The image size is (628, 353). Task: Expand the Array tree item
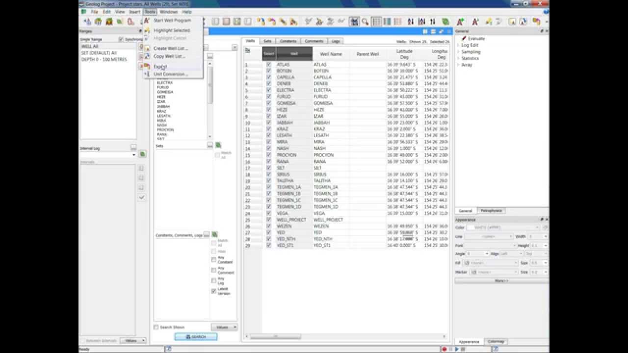(459, 65)
